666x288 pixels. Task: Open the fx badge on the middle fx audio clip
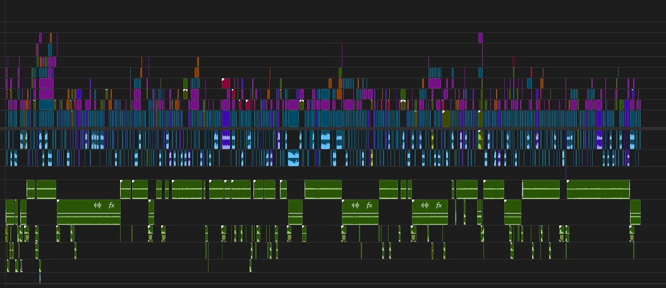click(x=369, y=206)
